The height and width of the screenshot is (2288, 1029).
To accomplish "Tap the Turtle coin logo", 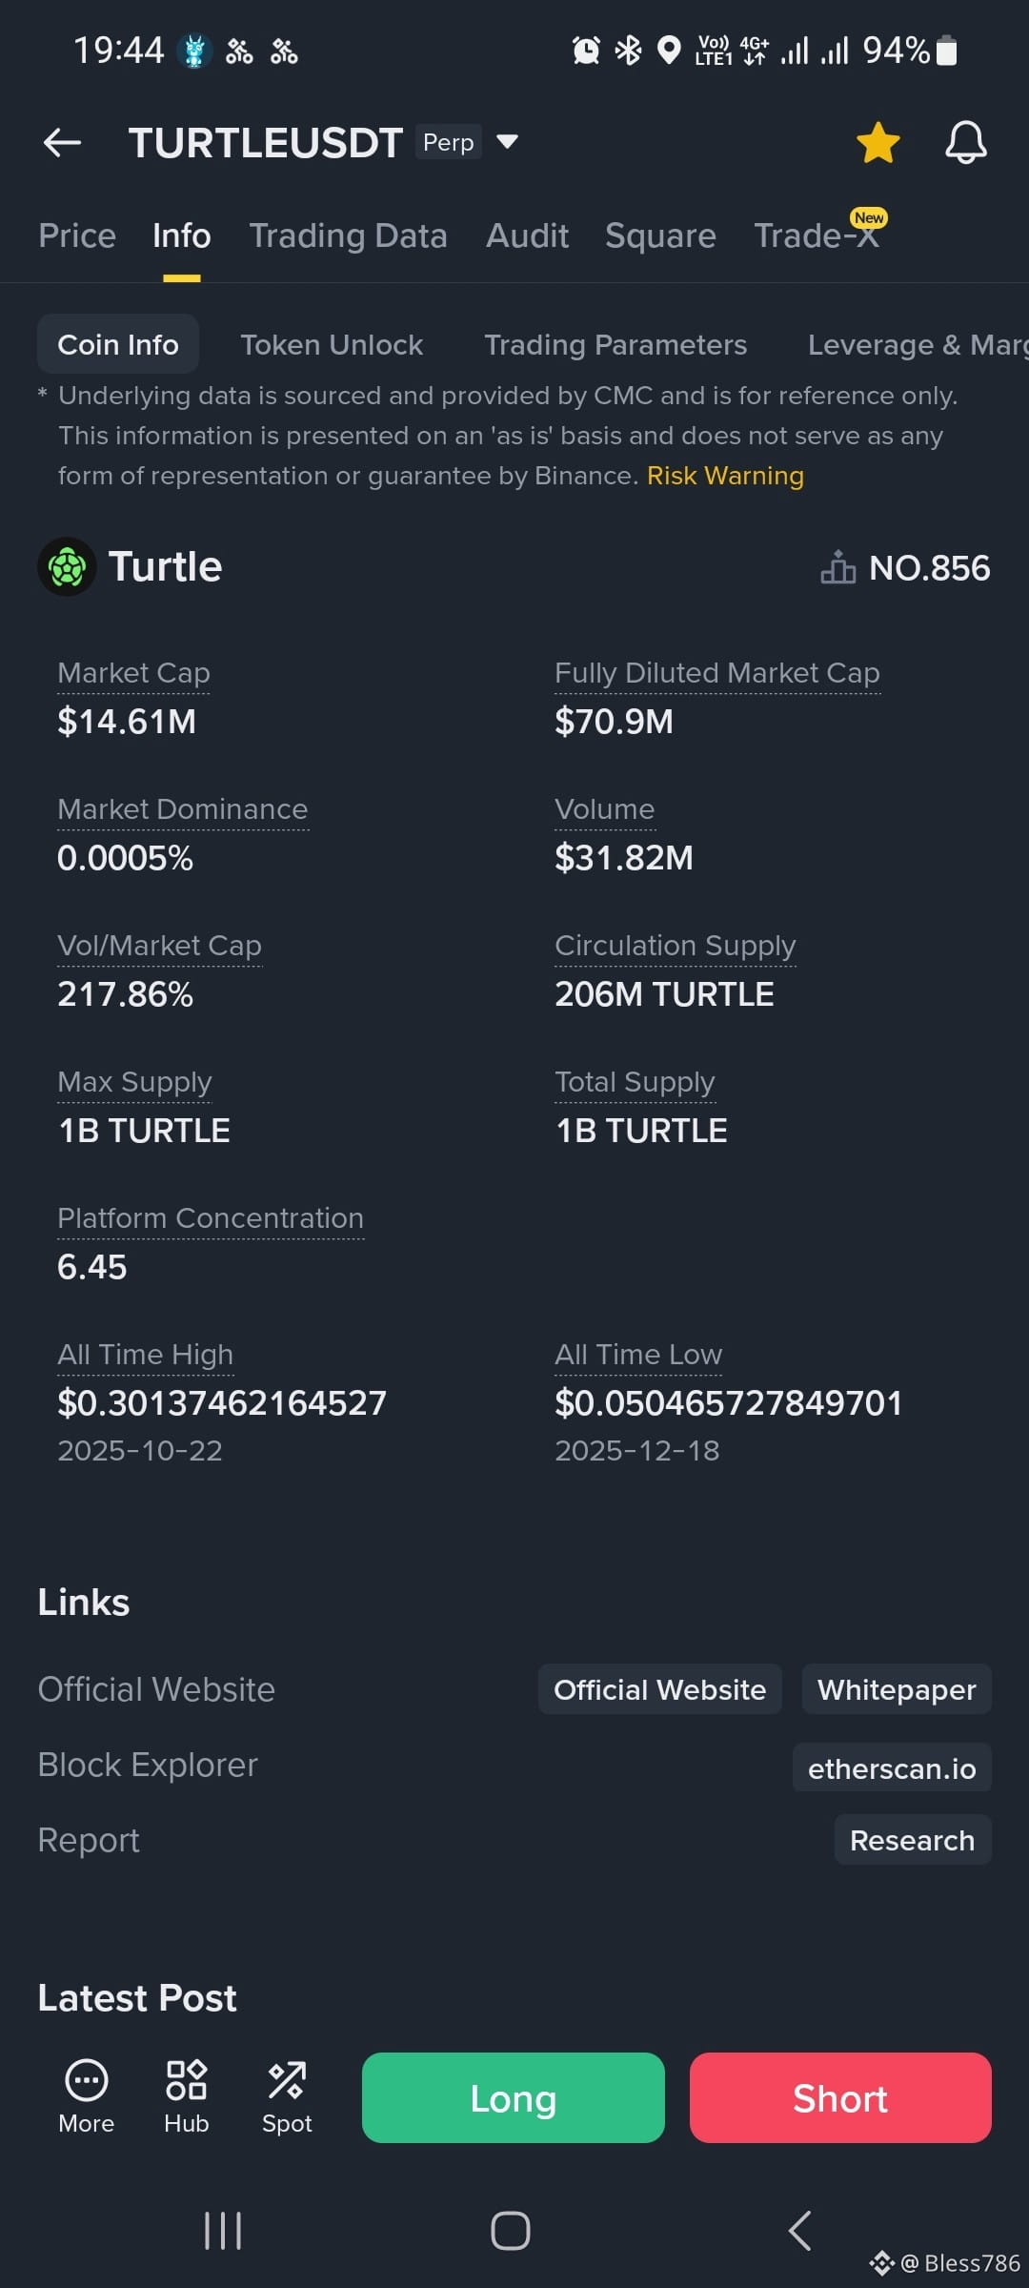I will coord(67,567).
